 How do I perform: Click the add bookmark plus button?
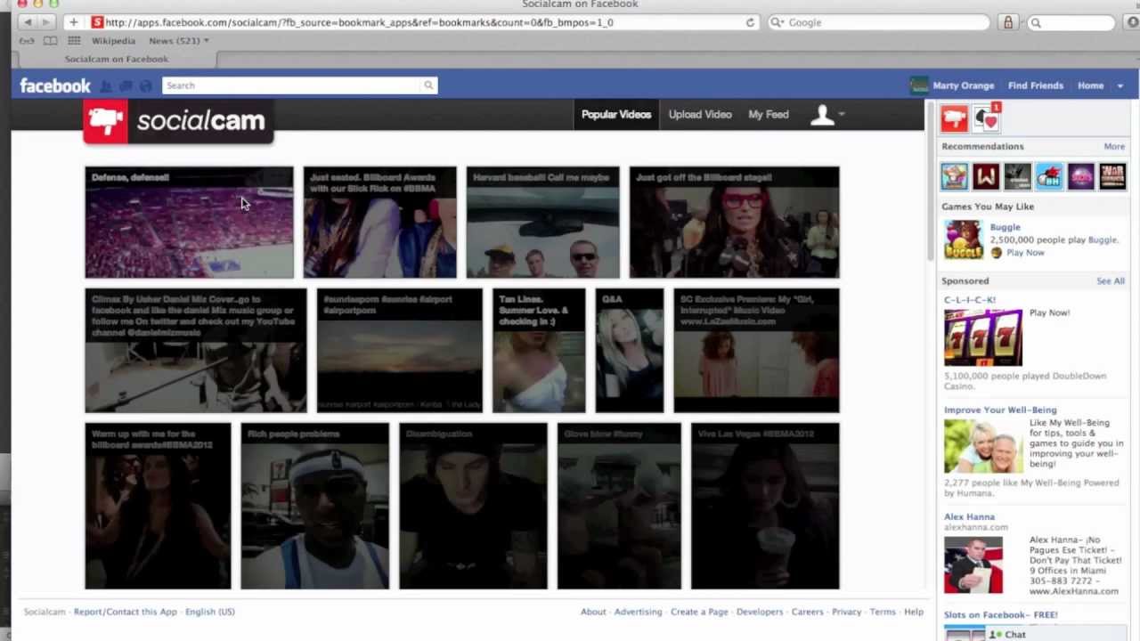coord(73,22)
